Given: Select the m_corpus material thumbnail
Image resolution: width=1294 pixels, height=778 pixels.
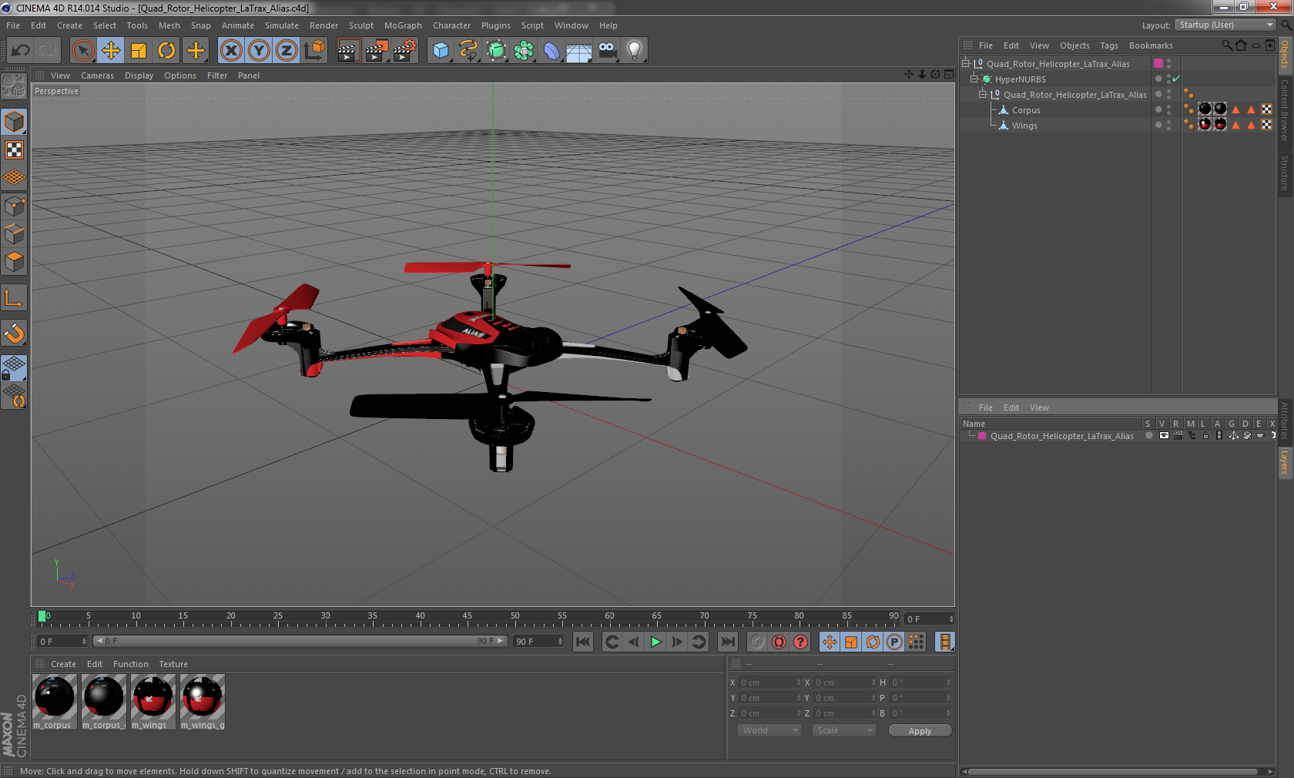Looking at the screenshot, I should click(55, 696).
